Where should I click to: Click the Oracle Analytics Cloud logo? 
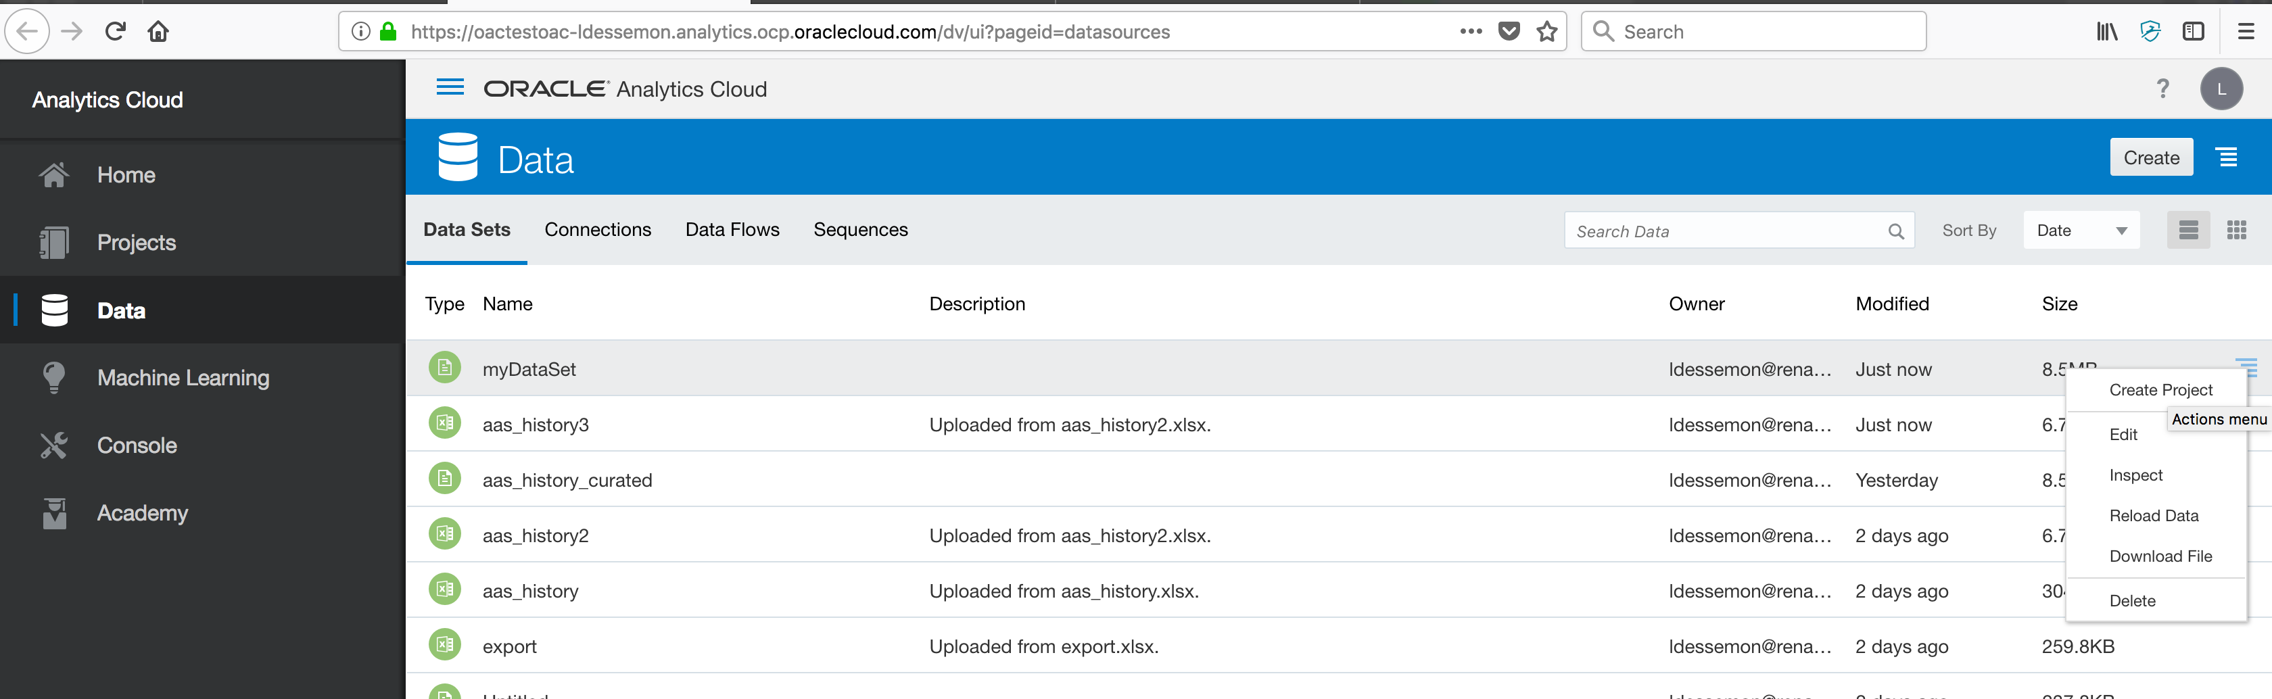pyautogui.click(x=625, y=89)
